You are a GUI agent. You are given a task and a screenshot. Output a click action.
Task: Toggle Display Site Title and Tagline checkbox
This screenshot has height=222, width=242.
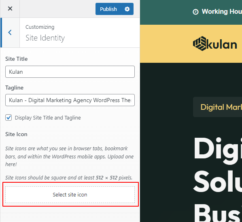pos(8,117)
